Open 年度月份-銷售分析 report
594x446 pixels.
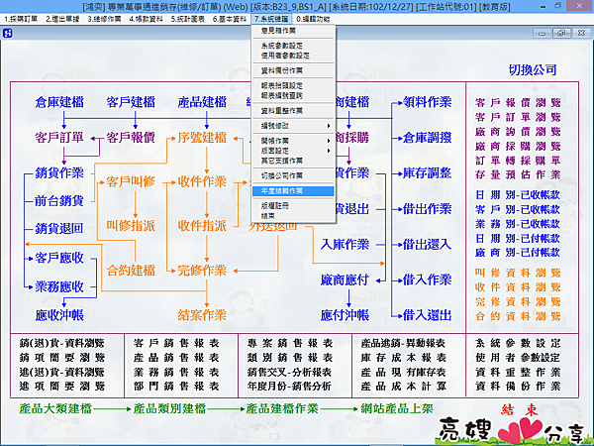click(290, 387)
